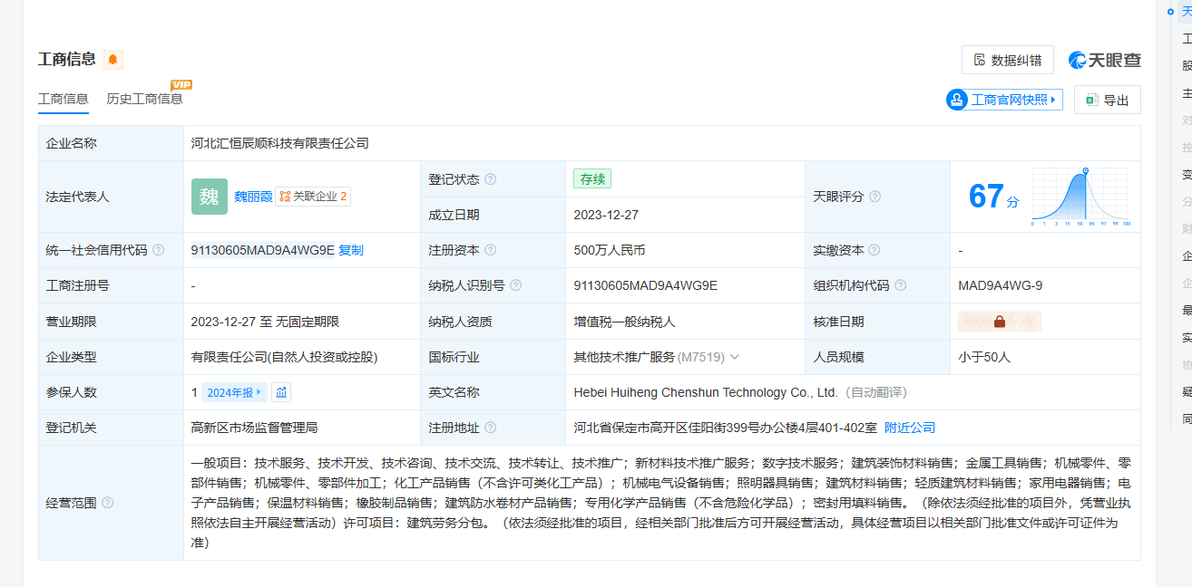Click the 天眼查 logo
Image resolution: width=1192 pixels, height=587 pixels.
tap(1104, 60)
